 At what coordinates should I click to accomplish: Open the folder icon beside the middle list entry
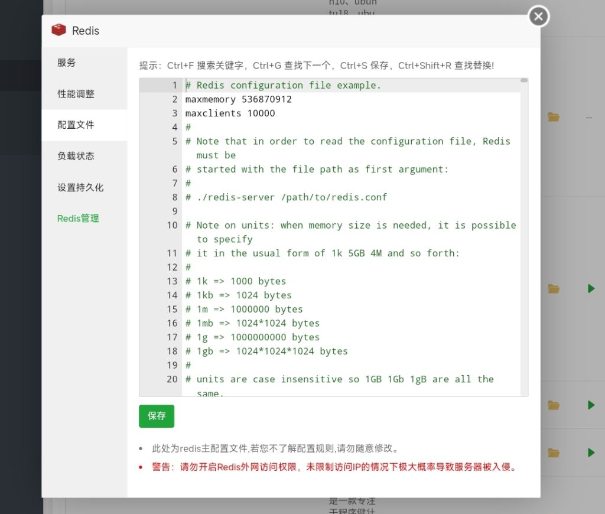tap(554, 288)
